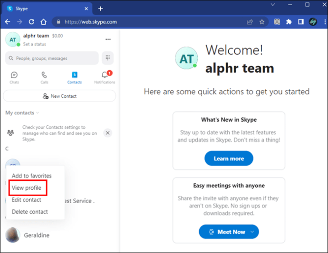
Task: Focus the People, groups, messages search
Action: [52, 58]
